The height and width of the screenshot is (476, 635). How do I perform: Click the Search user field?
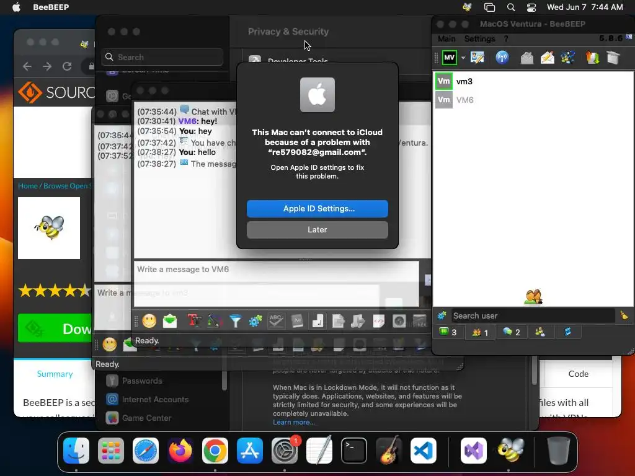[533, 315]
